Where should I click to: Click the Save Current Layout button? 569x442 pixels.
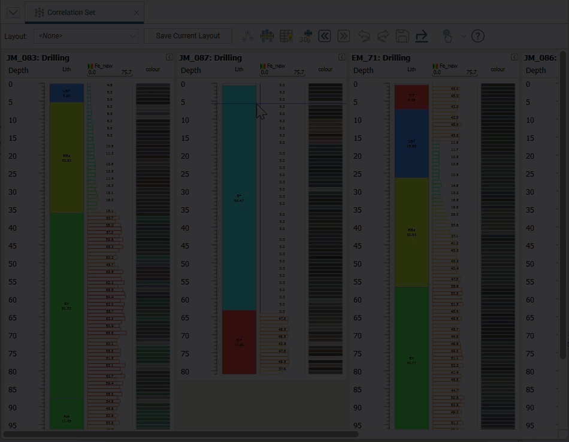pyautogui.click(x=188, y=36)
